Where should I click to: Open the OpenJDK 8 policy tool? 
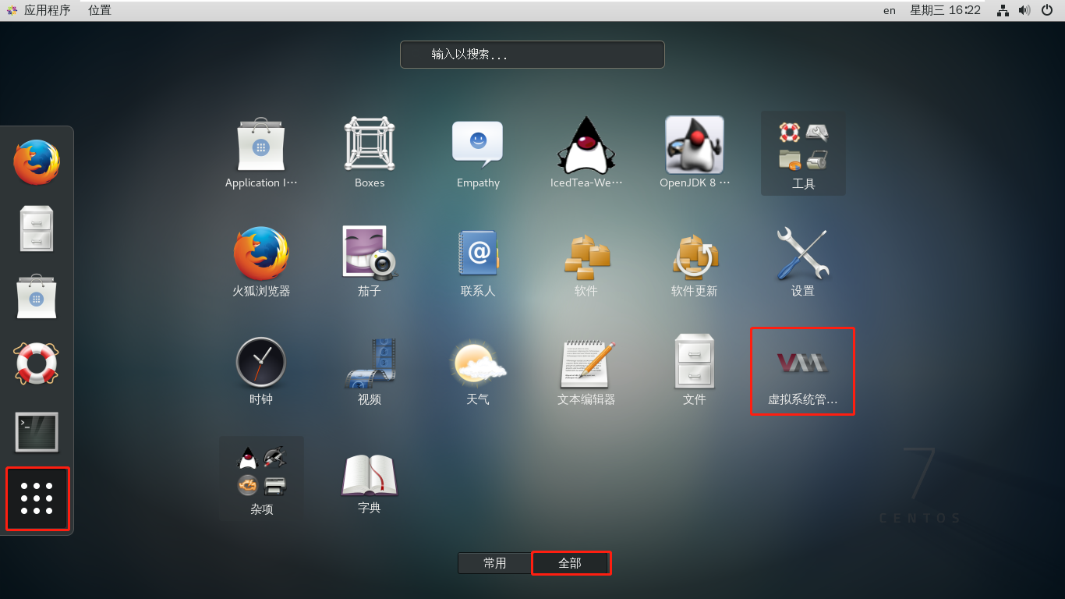tap(695, 153)
